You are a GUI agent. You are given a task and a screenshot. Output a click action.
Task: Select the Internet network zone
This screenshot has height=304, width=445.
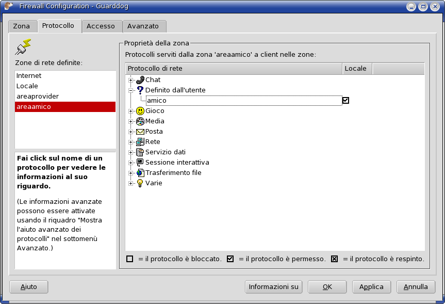coord(29,76)
